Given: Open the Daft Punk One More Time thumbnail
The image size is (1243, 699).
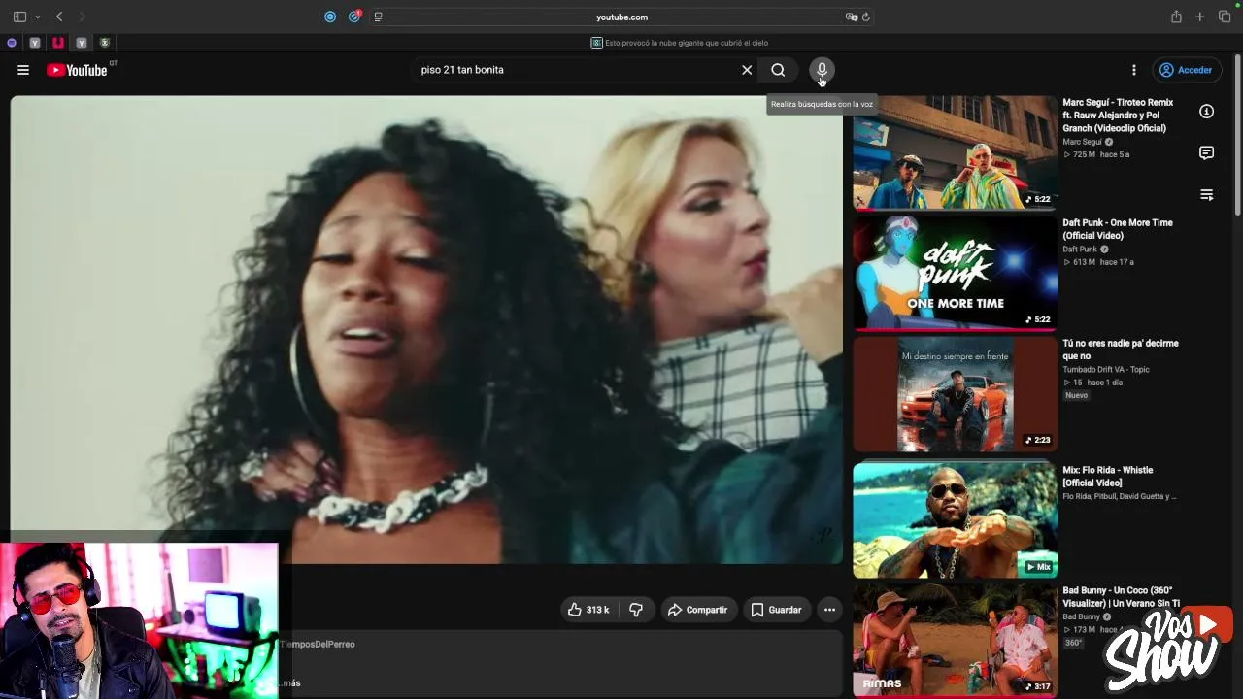Looking at the screenshot, I should coord(955,273).
